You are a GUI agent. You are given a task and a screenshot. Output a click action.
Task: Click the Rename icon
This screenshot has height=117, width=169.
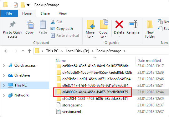click(133, 24)
